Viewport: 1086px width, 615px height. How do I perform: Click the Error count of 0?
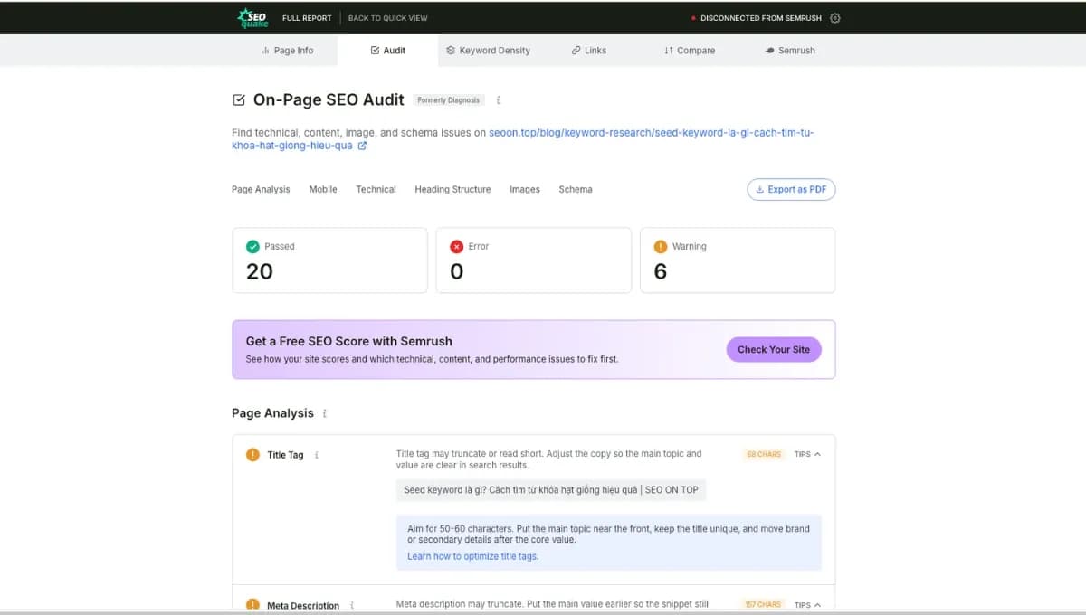(x=457, y=271)
